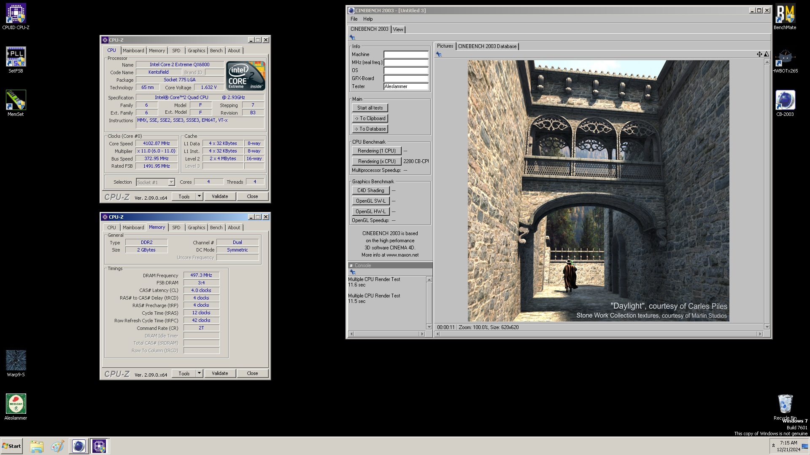Click Close in the bottom CPU-Z window
Viewport: 810px width, 455px height.
pyautogui.click(x=252, y=373)
